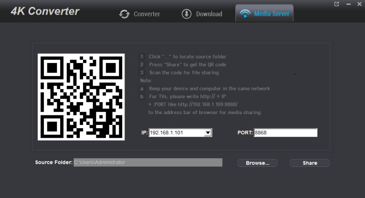Click the note 'a' badge icon
The height and width of the screenshot is (198, 365).
tap(142, 89)
